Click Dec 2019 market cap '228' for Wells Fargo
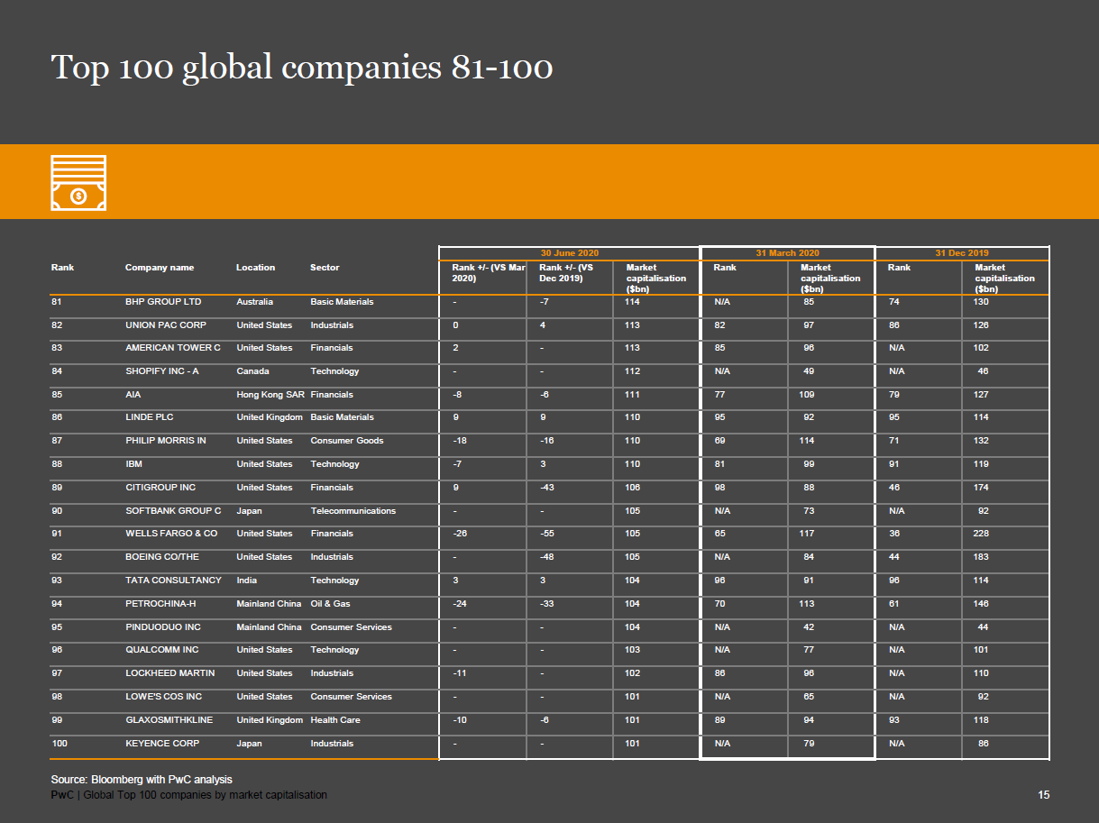1099x823 pixels. coord(981,534)
